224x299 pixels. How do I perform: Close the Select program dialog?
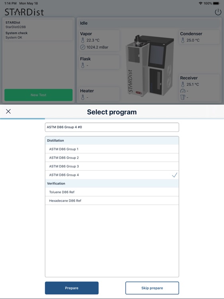pyautogui.click(x=8, y=111)
